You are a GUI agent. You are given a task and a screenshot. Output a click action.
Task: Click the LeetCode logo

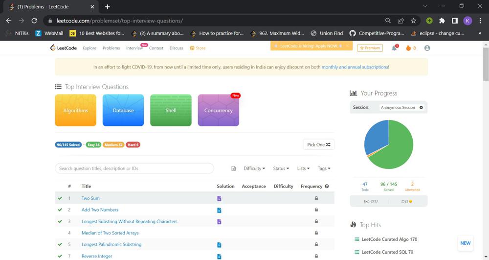pyautogui.click(x=63, y=48)
